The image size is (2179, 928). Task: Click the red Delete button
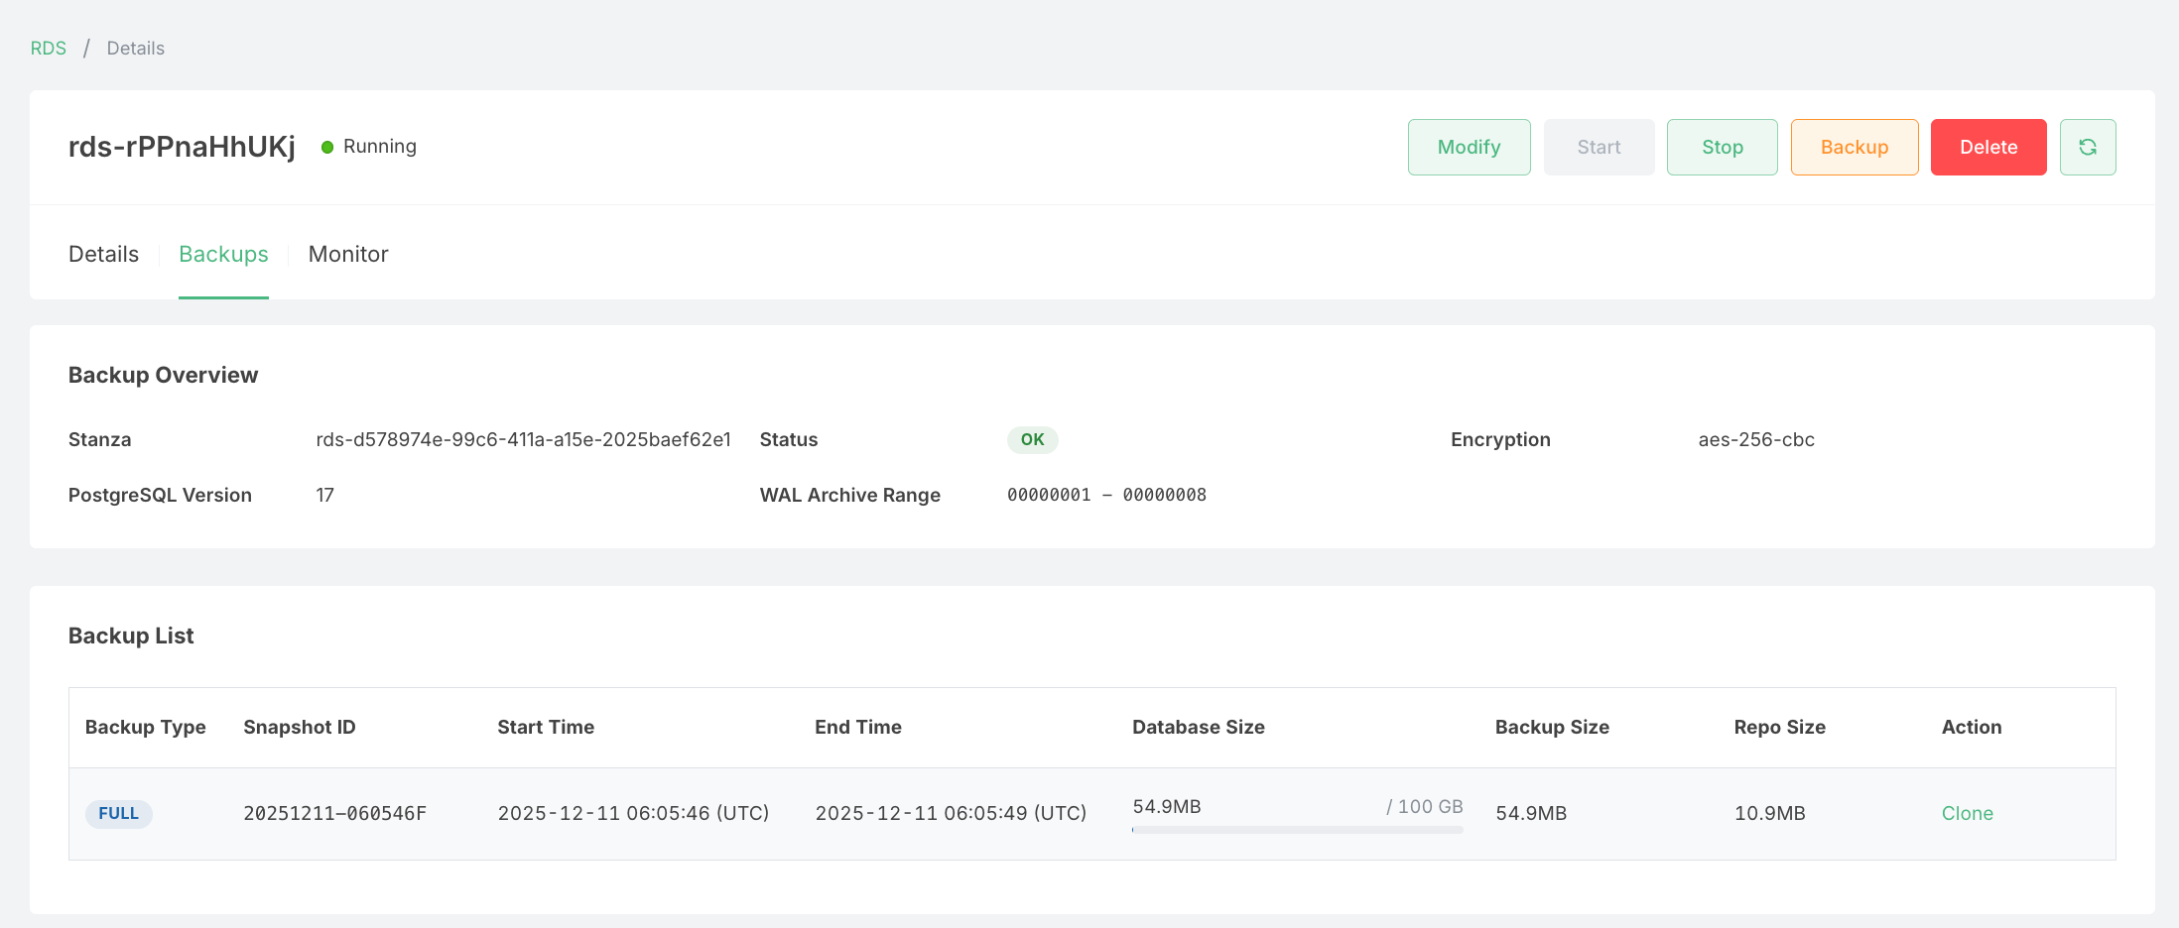coord(1987,147)
